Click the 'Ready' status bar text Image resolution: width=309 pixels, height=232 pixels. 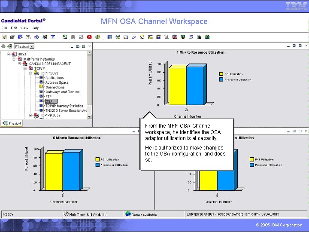coord(8,214)
